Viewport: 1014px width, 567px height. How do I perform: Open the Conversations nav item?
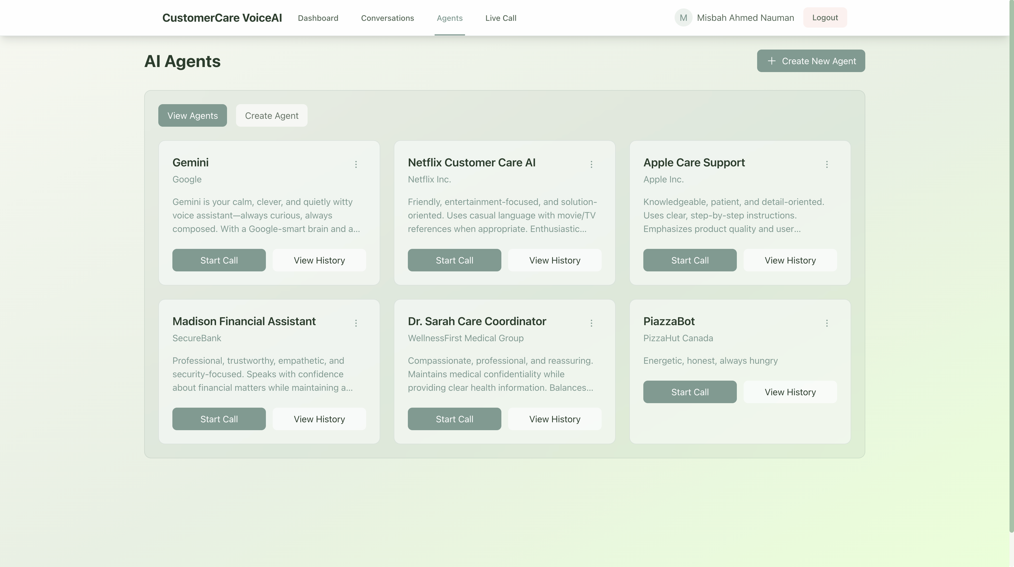(387, 18)
